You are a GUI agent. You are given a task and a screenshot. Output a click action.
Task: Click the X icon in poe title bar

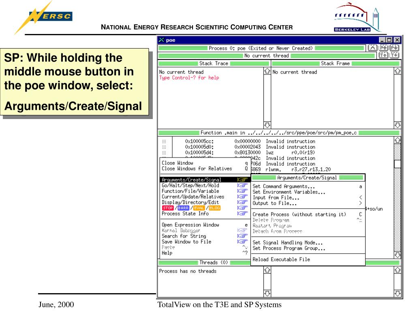[161, 40]
